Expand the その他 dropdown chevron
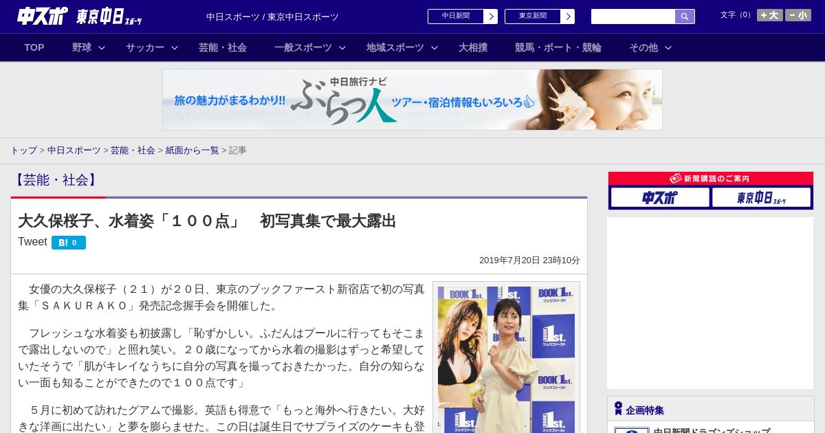The height and width of the screenshot is (433, 825). (668, 47)
